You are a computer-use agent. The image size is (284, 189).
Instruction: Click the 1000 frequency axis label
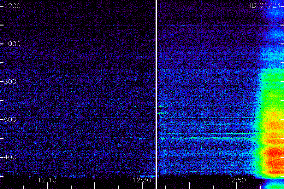click(x=12, y=43)
